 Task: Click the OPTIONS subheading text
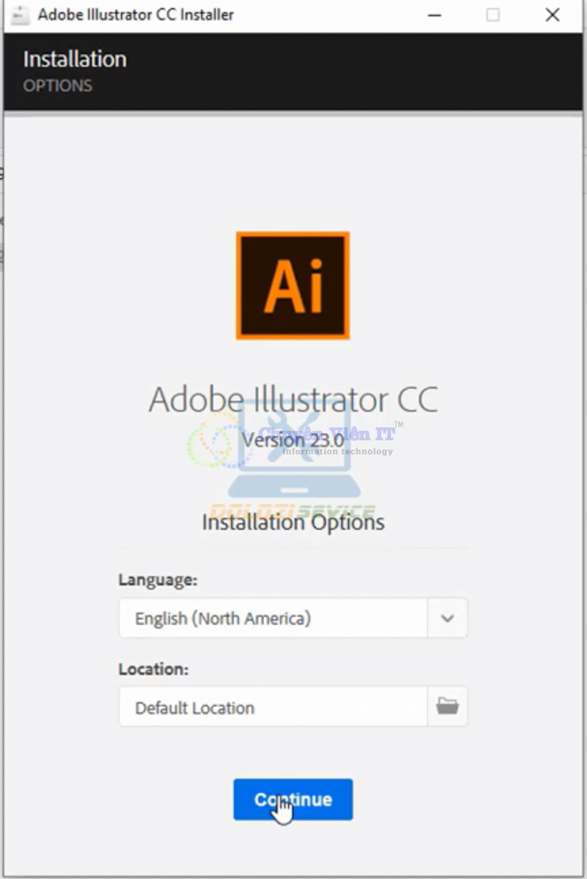57,85
